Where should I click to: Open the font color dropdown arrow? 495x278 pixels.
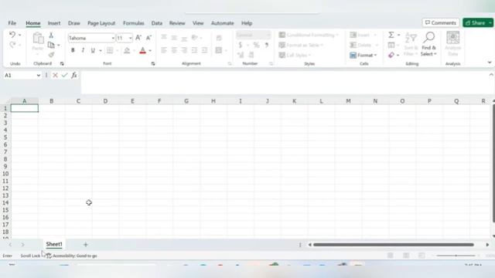[150, 50]
